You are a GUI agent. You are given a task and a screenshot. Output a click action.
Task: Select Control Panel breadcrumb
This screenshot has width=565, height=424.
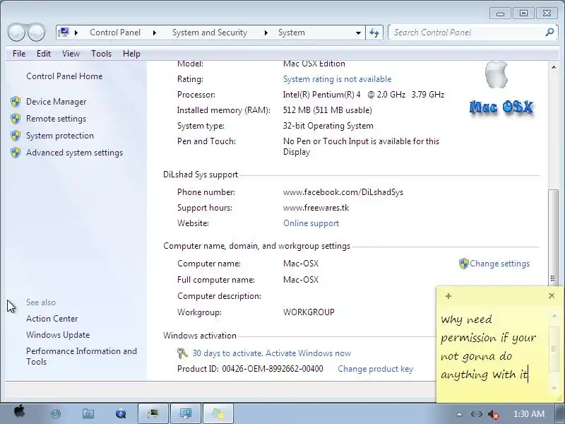tap(115, 33)
